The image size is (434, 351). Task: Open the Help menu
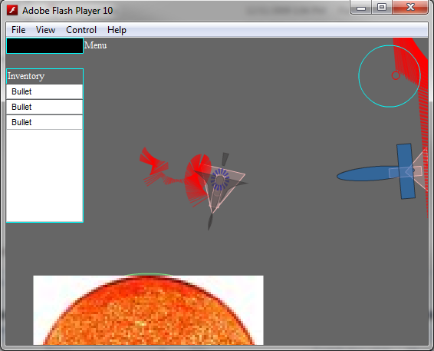(117, 30)
